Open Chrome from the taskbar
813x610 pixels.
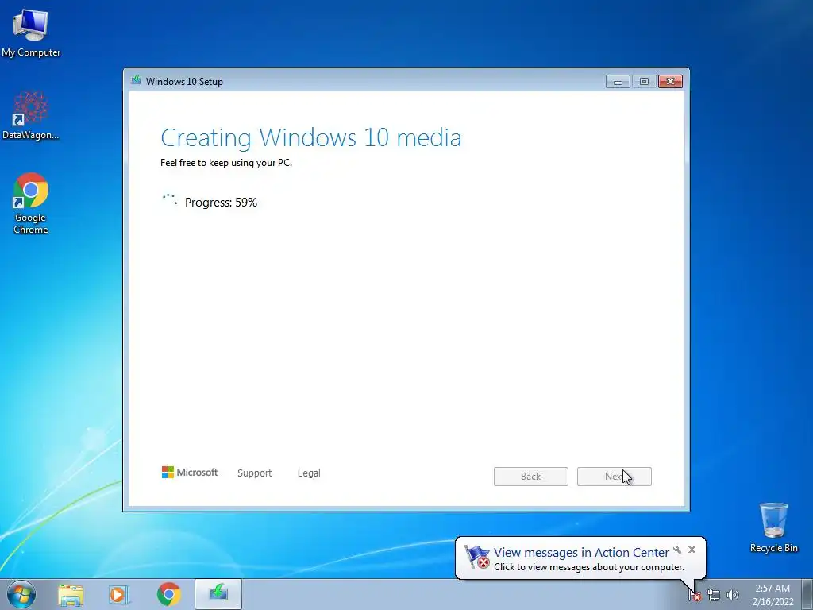click(168, 594)
